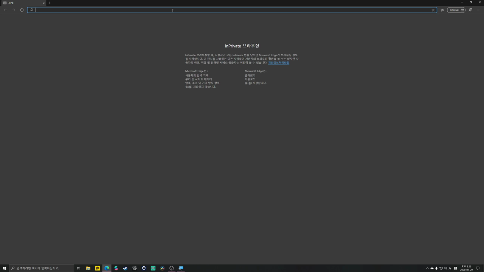Open the Windows Start menu
Screen dimensions: 484x272
point(5,268)
